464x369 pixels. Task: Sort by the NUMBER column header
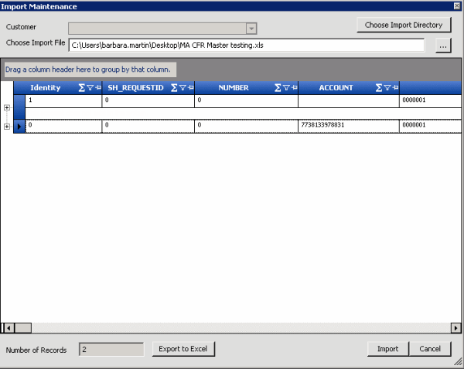(234, 88)
